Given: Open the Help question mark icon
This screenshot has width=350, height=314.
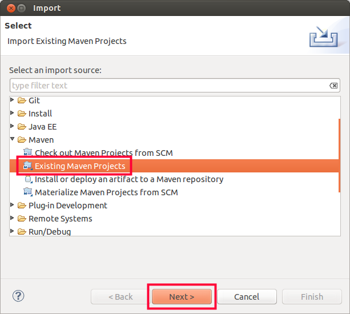Looking at the screenshot, I should click(x=18, y=296).
